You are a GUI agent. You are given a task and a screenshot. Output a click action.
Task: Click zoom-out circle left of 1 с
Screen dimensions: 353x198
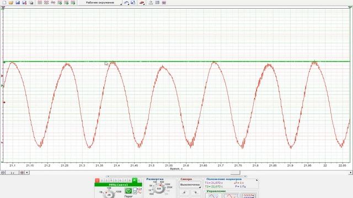coord(3,173)
